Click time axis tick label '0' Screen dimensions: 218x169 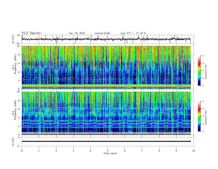(x=22, y=151)
